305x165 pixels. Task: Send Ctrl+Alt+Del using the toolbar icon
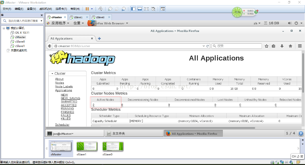coord(100,9)
